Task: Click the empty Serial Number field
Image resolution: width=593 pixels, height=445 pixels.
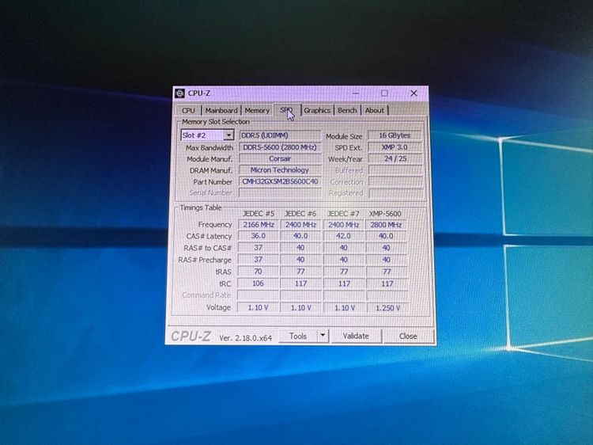Action: (x=280, y=192)
